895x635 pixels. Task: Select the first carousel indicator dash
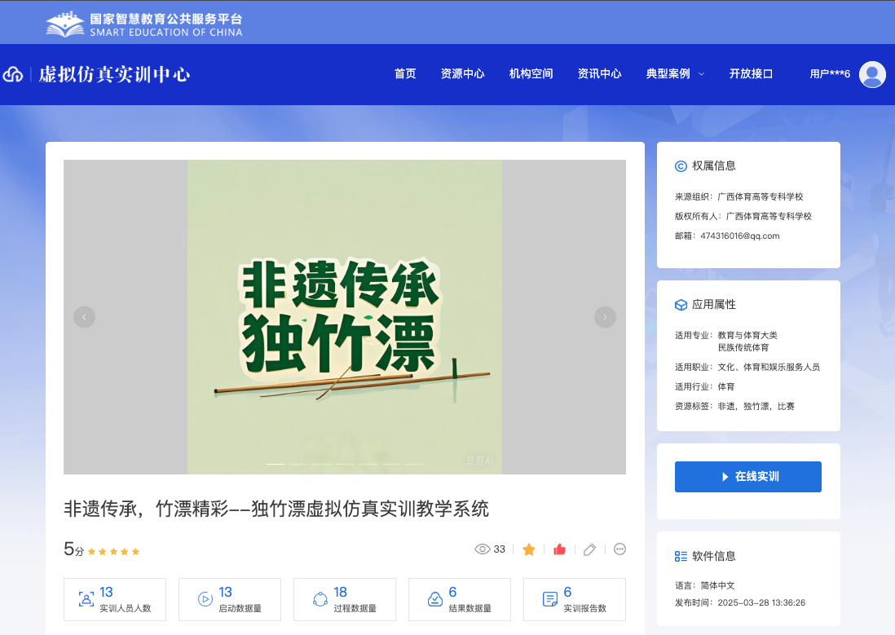pos(276,464)
